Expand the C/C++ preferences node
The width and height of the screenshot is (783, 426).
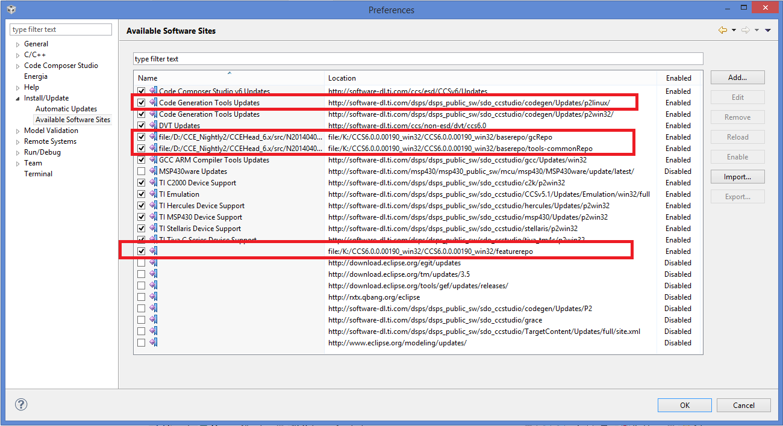coord(17,55)
